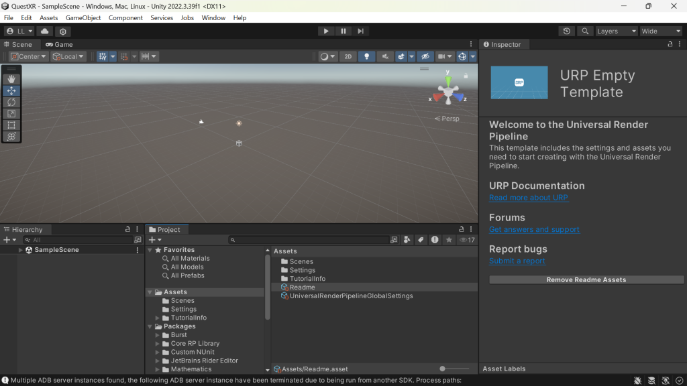Image resolution: width=687 pixels, height=386 pixels.
Task: Expand the Burst package folder
Action: [157, 335]
